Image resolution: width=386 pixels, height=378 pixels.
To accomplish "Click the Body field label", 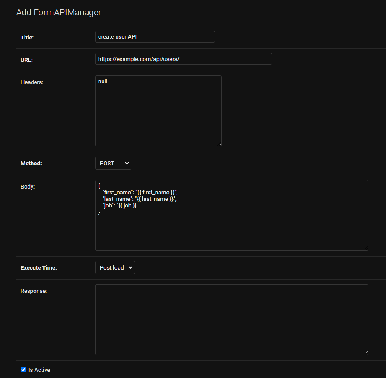I will coord(28,187).
